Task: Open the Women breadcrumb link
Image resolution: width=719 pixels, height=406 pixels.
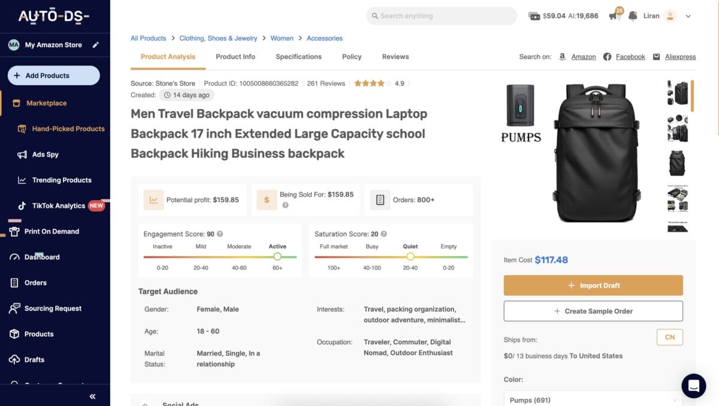Action: click(x=282, y=38)
